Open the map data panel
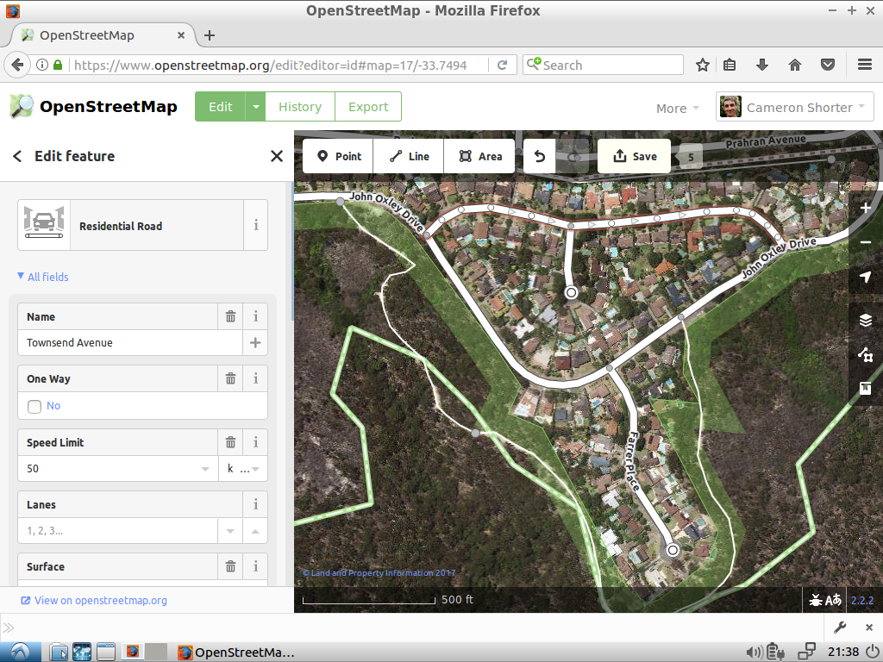The image size is (883, 662). point(866,354)
